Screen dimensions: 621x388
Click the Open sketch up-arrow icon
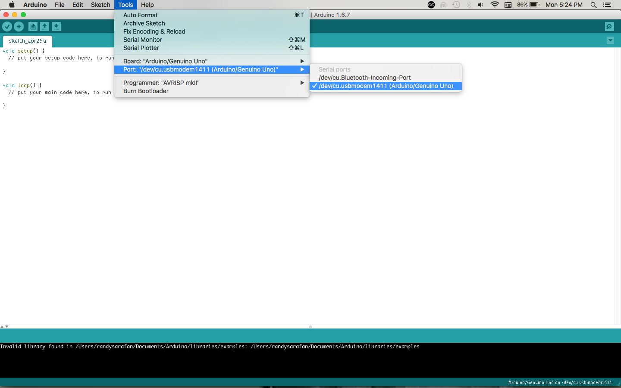[44, 27]
